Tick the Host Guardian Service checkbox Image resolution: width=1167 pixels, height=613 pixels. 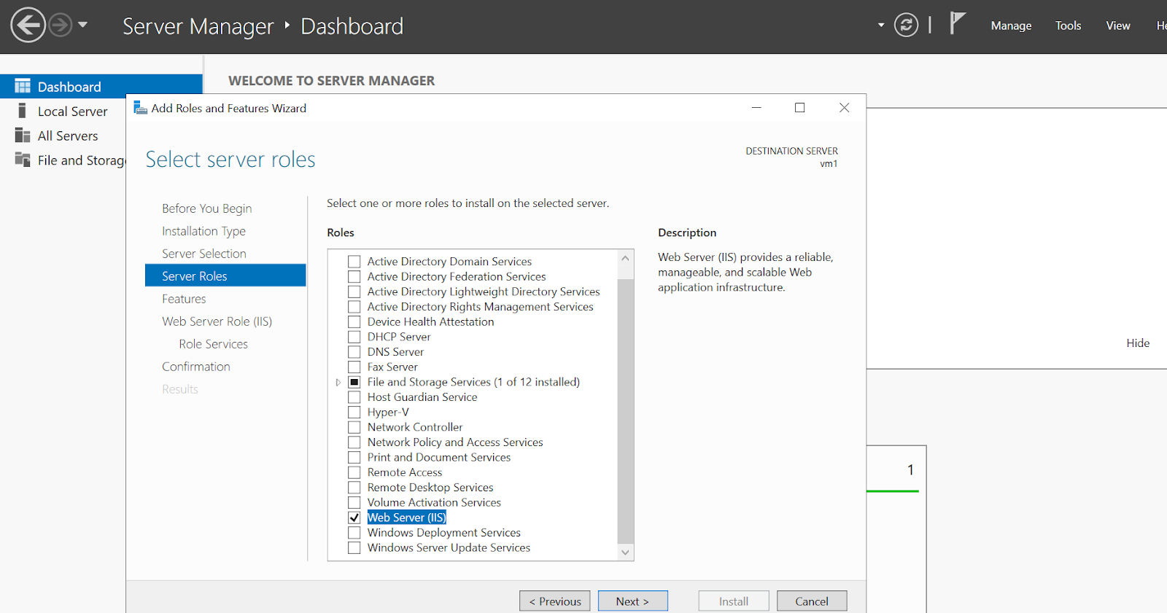pyautogui.click(x=354, y=397)
